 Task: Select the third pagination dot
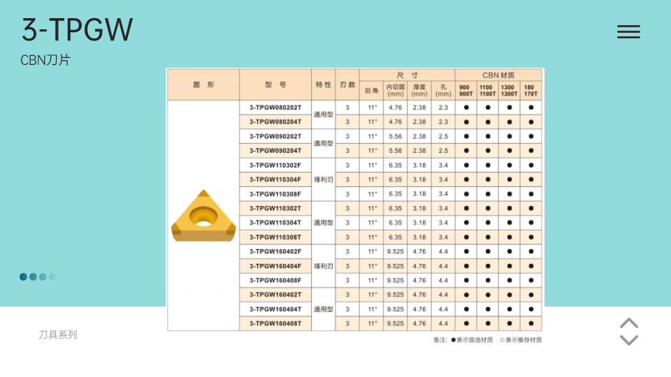point(43,276)
